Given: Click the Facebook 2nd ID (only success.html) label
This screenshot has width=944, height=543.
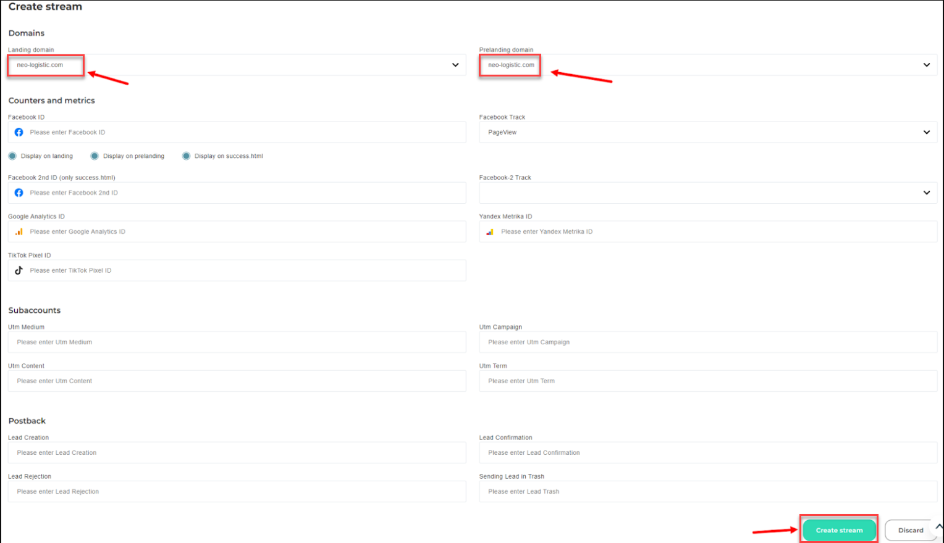Looking at the screenshot, I should (x=62, y=178).
